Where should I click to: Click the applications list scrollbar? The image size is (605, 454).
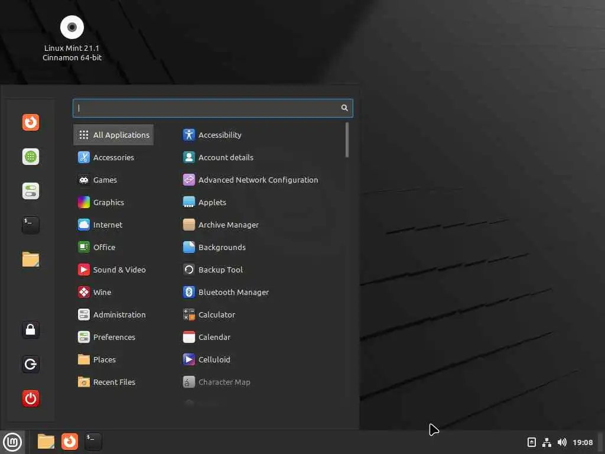tap(347, 140)
